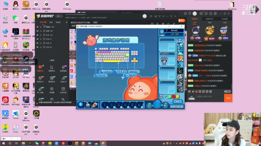This screenshot has width=261, height=146.
Task: Open the barrage assistant tool in streaming companion
Action: coord(40,68)
